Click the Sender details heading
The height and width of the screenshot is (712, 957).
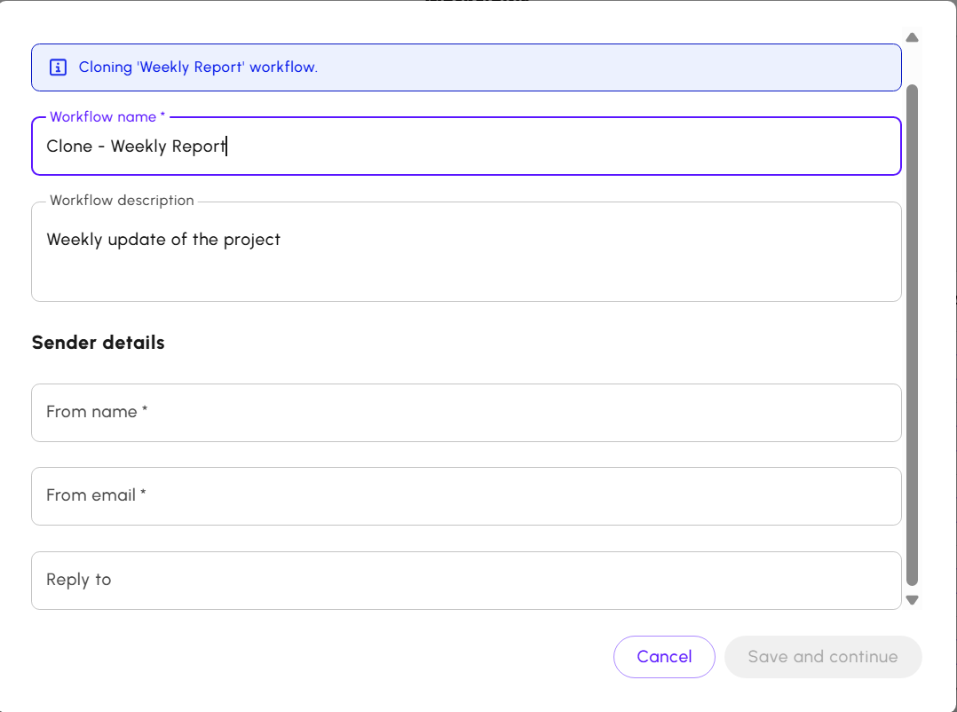click(x=99, y=343)
